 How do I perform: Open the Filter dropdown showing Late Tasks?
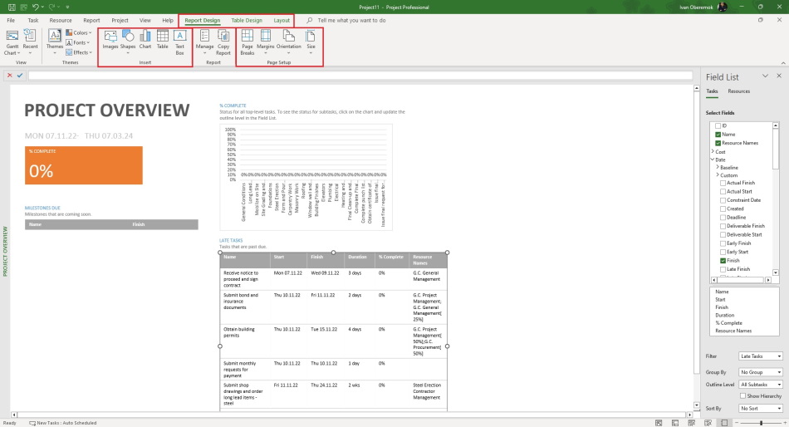pyautogui.click(x=760, y=356)
